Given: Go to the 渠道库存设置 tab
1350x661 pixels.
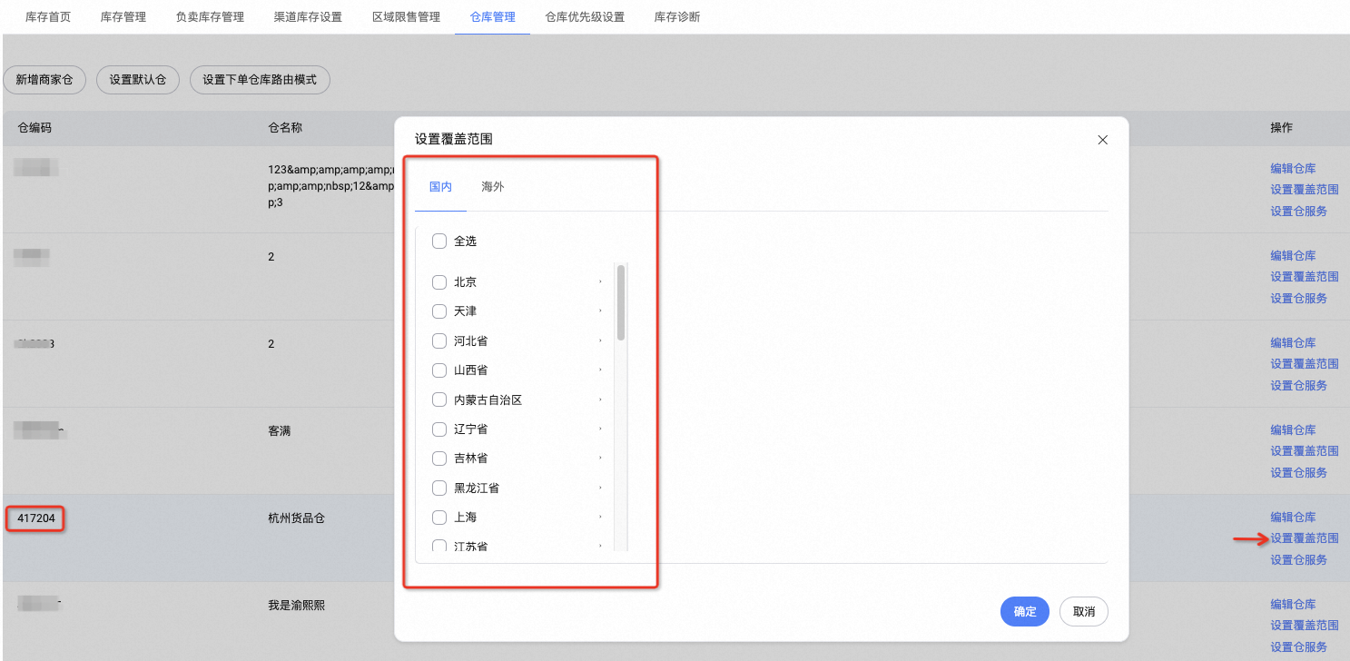Looking at the screenshot, I should pyautogui.click(x=308, y=17).
